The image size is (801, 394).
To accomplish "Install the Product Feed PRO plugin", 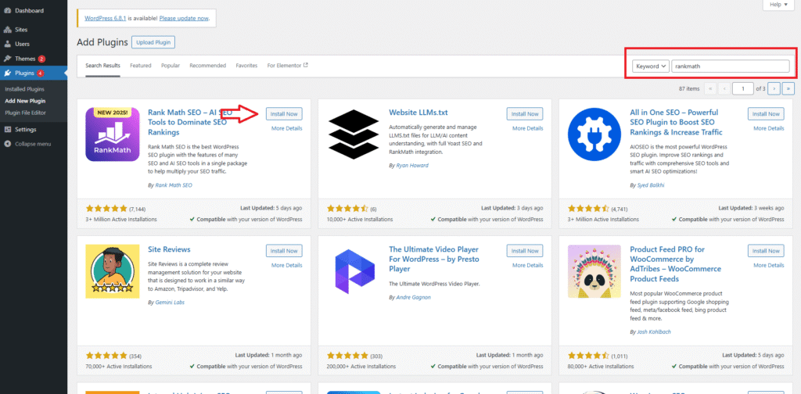I will coord(767,251).
